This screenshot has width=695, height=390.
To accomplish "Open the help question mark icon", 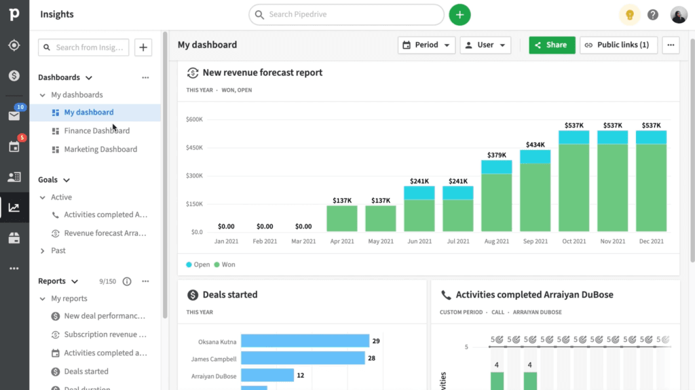I will click(652, 15).
